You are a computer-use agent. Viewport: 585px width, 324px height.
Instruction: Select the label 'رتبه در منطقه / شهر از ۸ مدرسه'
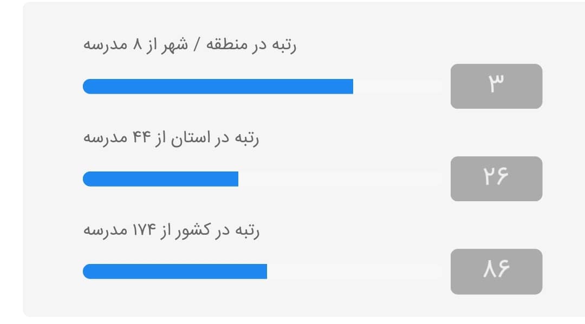coord(190,45)
